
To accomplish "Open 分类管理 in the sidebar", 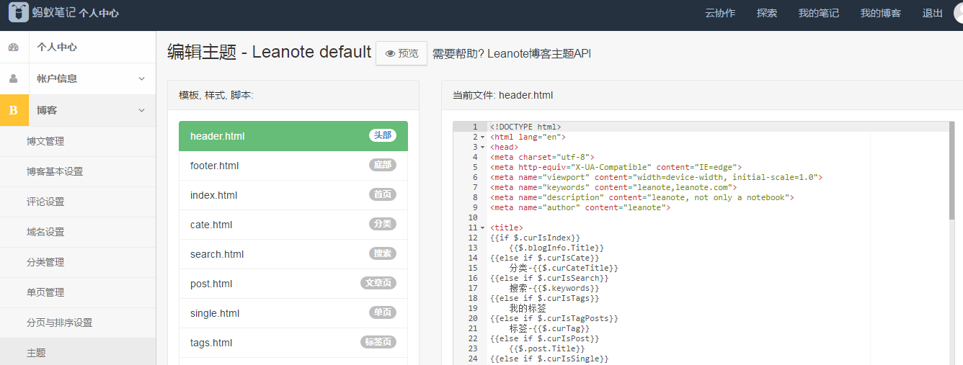I will tap(78, 262).
